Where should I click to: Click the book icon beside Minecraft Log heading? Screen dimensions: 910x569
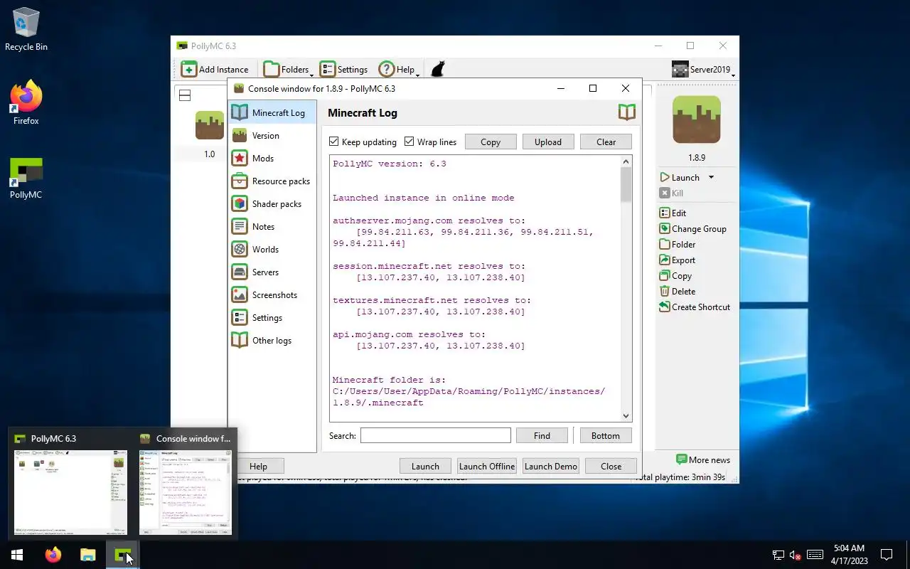(626, 112)
